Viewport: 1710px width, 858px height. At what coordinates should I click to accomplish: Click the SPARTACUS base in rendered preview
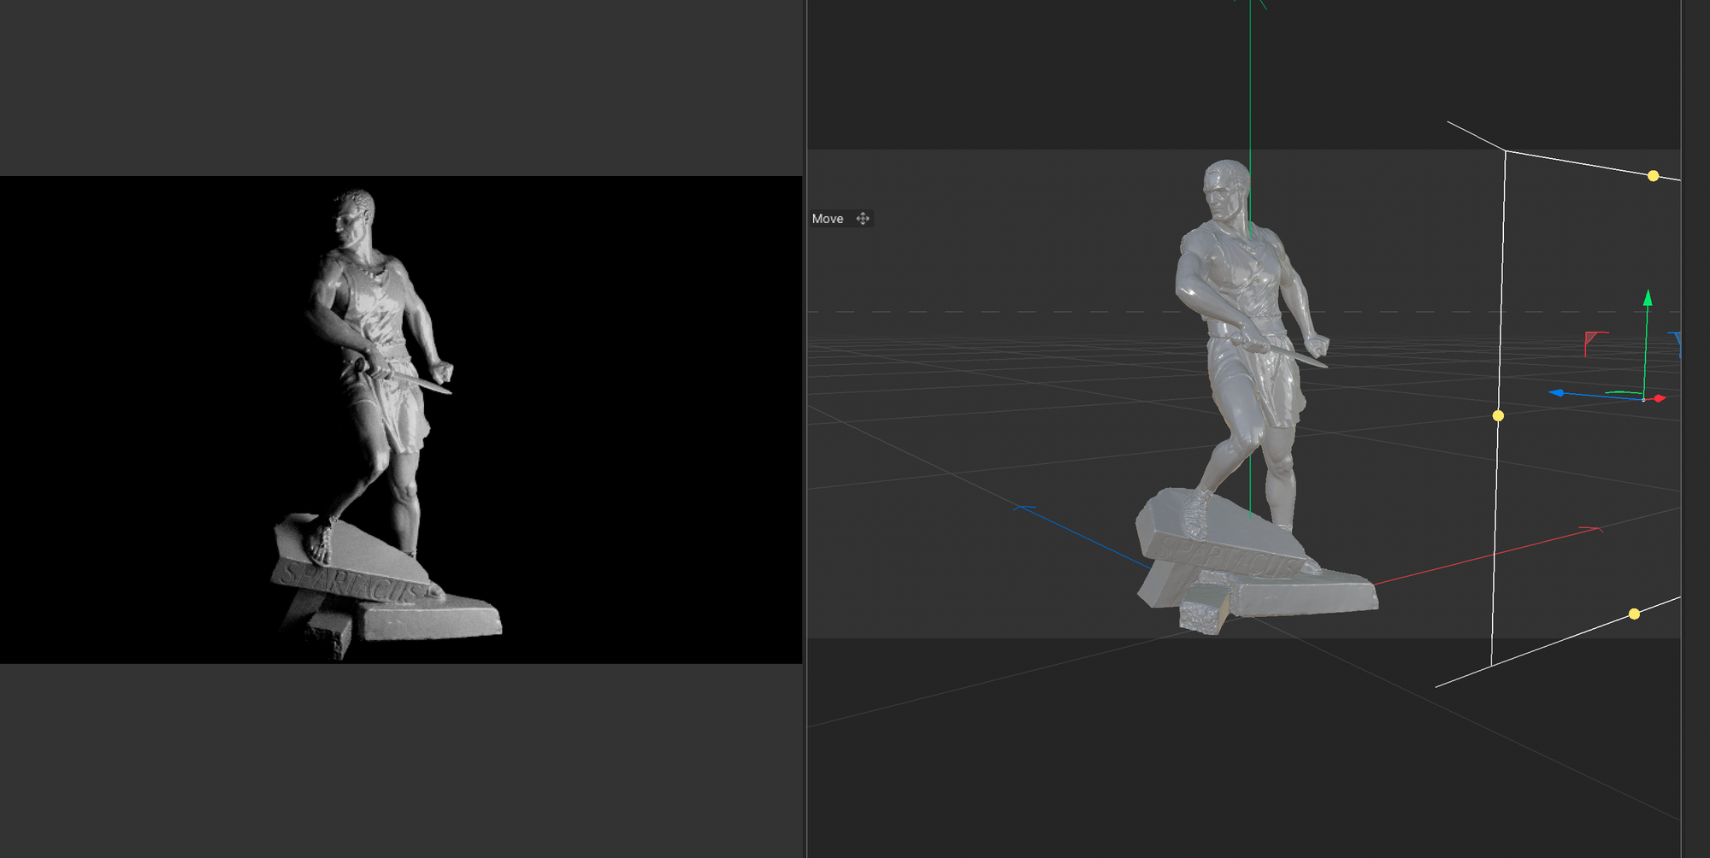351,579
